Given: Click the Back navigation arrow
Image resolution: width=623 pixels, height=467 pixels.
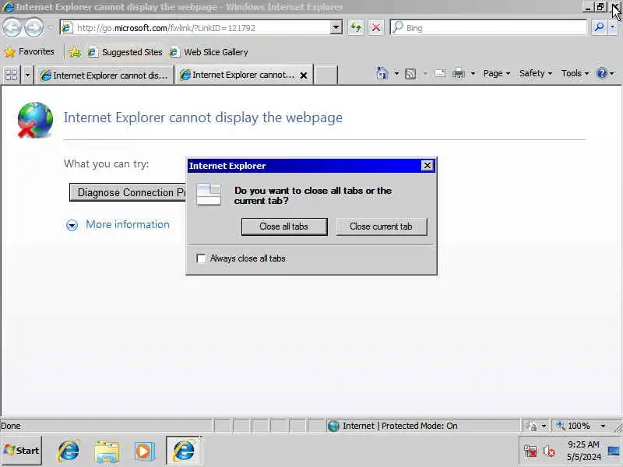Looking at the screenshot, I should (12, 28).
